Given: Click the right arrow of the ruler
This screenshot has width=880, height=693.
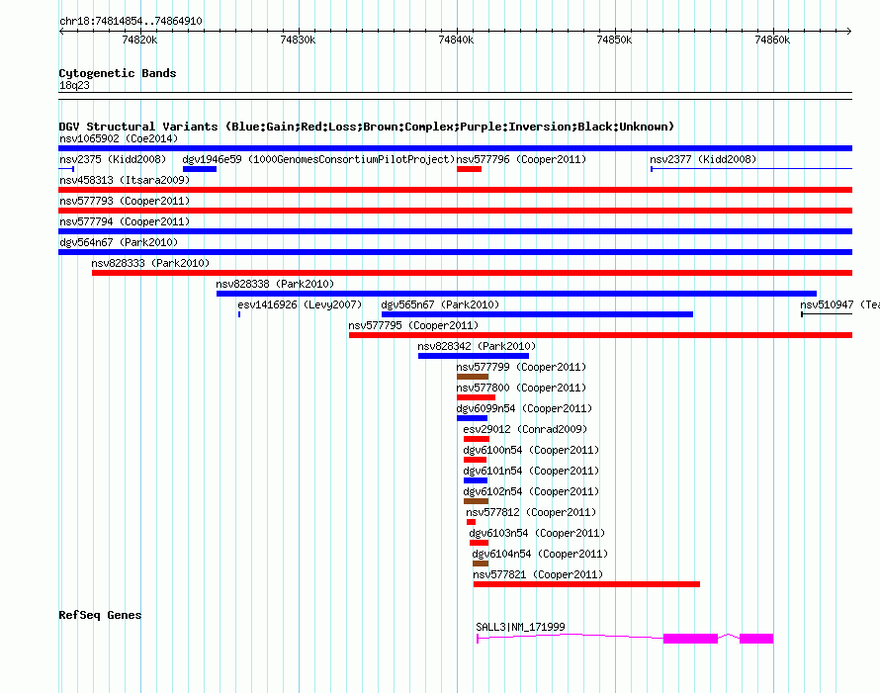Looking at the screenshot, I should pos(849,31).
